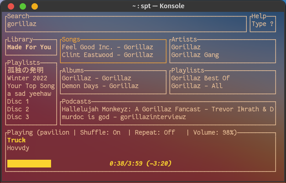Open the Winter 2022 playlist
286x183 pixels.
tap(27, 78)
